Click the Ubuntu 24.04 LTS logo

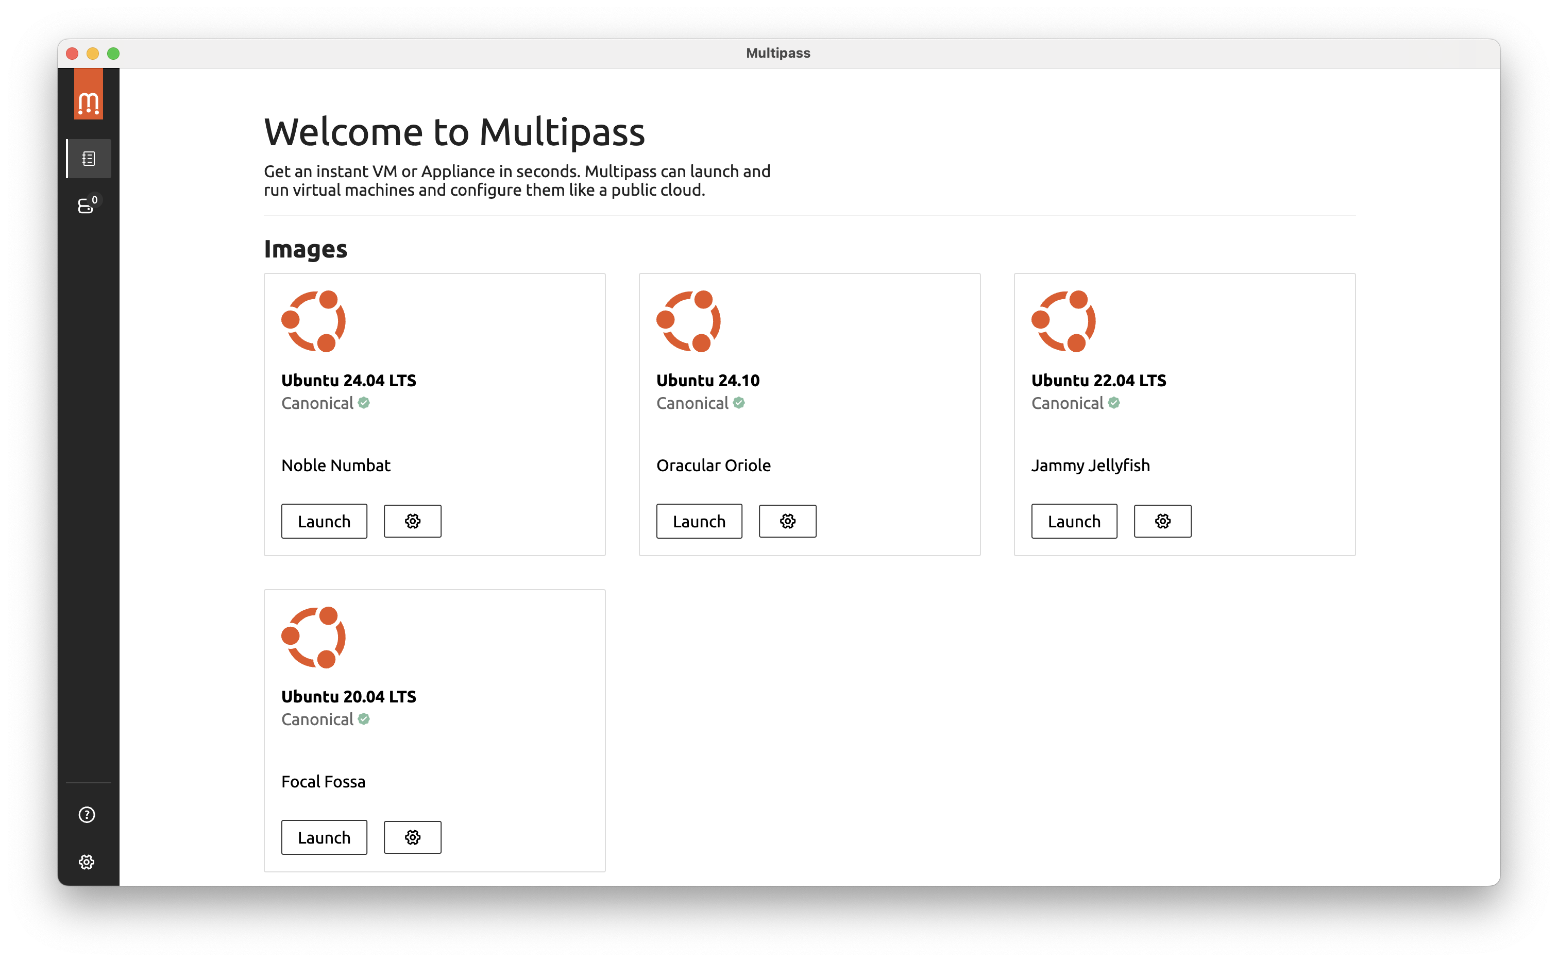coord(314,321)
